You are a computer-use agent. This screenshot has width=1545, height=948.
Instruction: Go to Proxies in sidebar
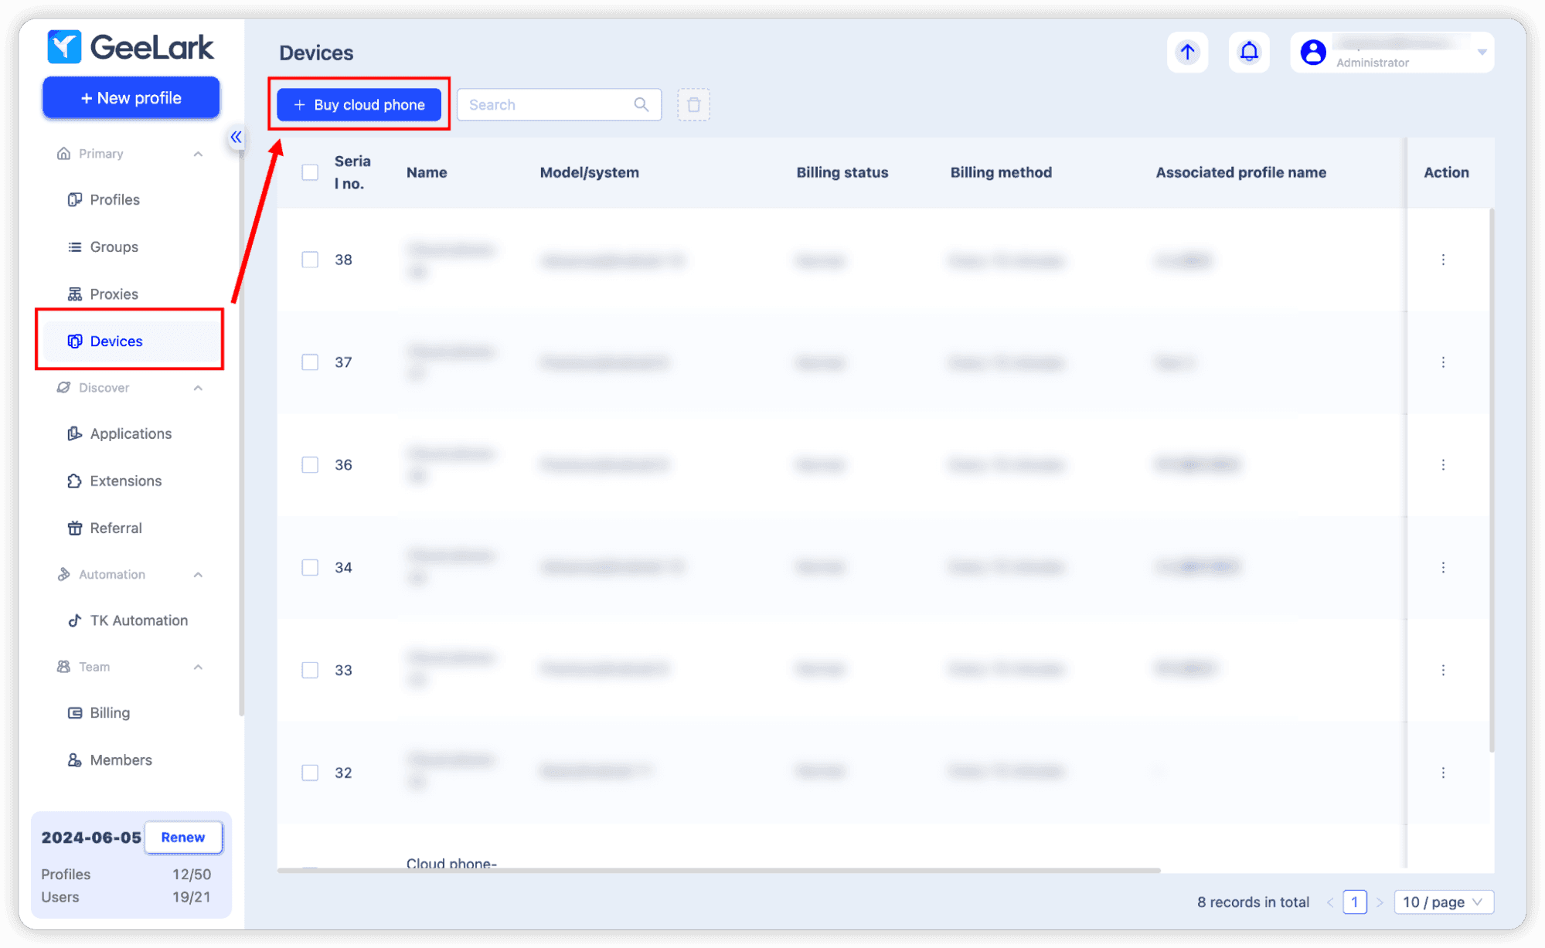(x=114, y=294)
